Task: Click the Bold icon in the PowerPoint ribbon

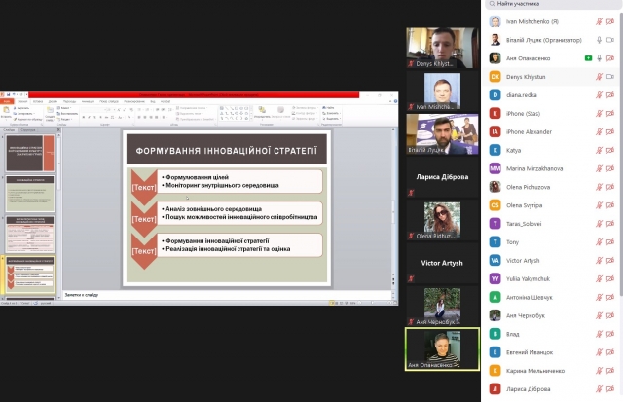Action: point(84,117)
